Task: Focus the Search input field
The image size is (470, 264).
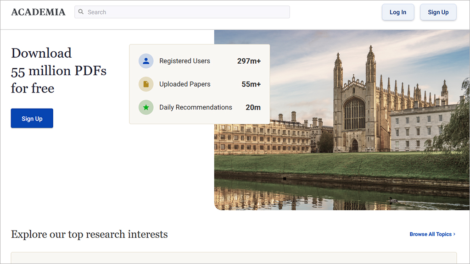Action: click(184, 12)
